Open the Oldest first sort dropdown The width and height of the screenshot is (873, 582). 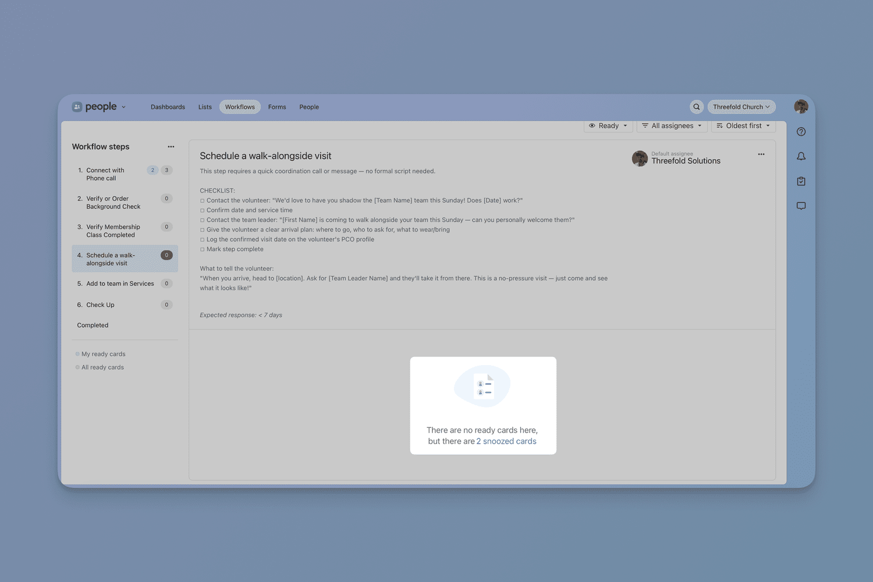(743, 126)
